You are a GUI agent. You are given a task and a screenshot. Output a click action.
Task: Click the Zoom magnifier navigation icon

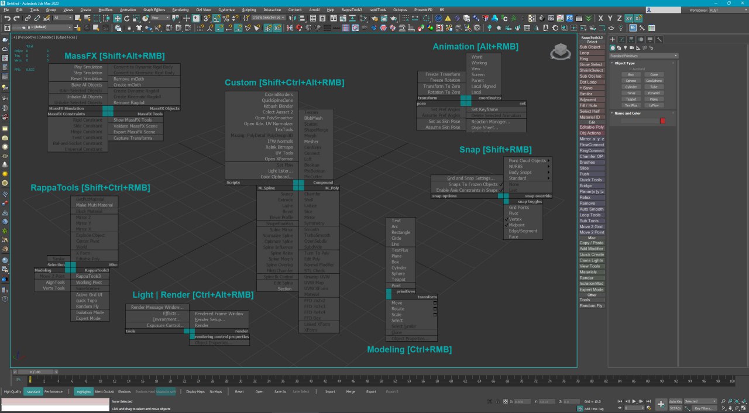click(723, 401)
